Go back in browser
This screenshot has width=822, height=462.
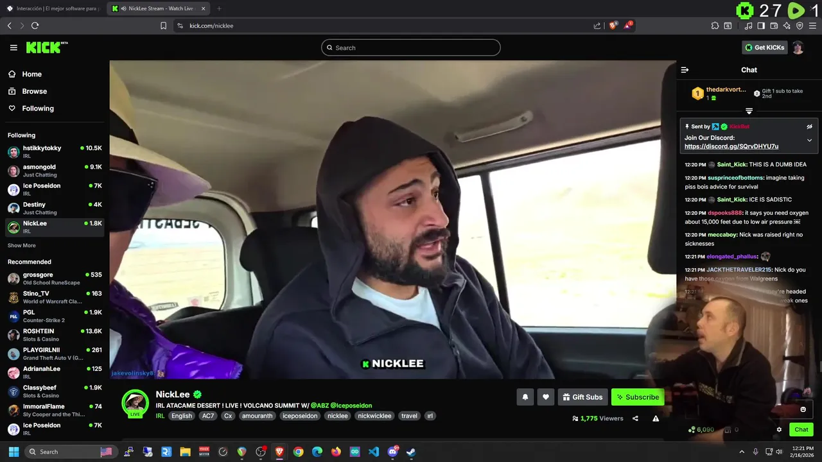9,26
